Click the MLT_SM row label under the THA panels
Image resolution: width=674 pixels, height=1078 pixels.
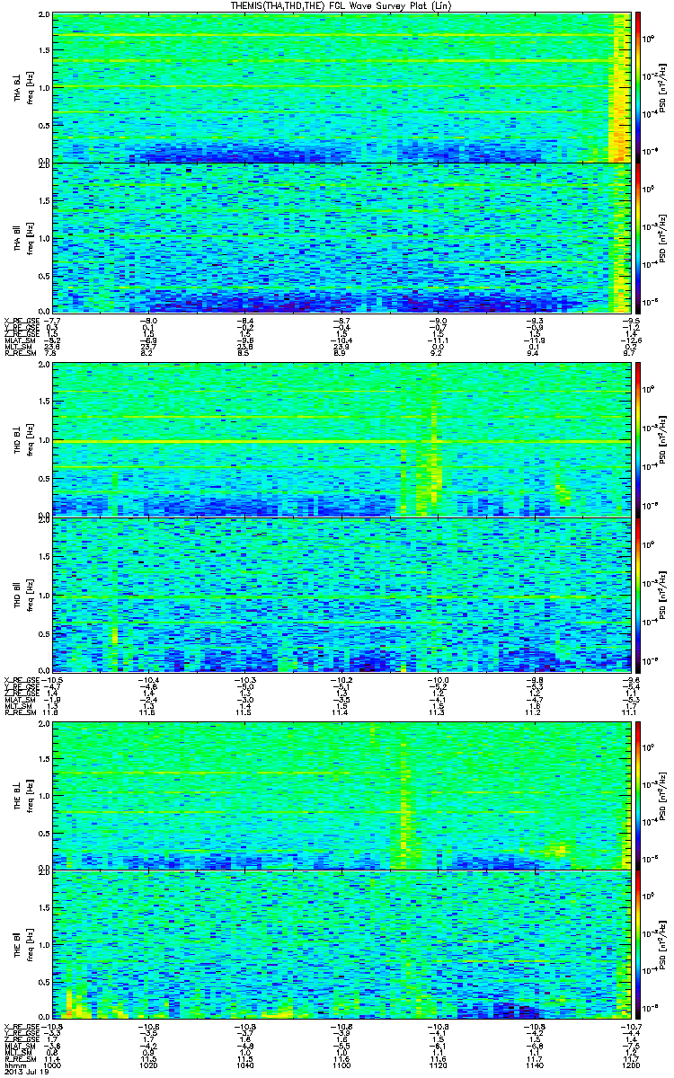point(17,347)
